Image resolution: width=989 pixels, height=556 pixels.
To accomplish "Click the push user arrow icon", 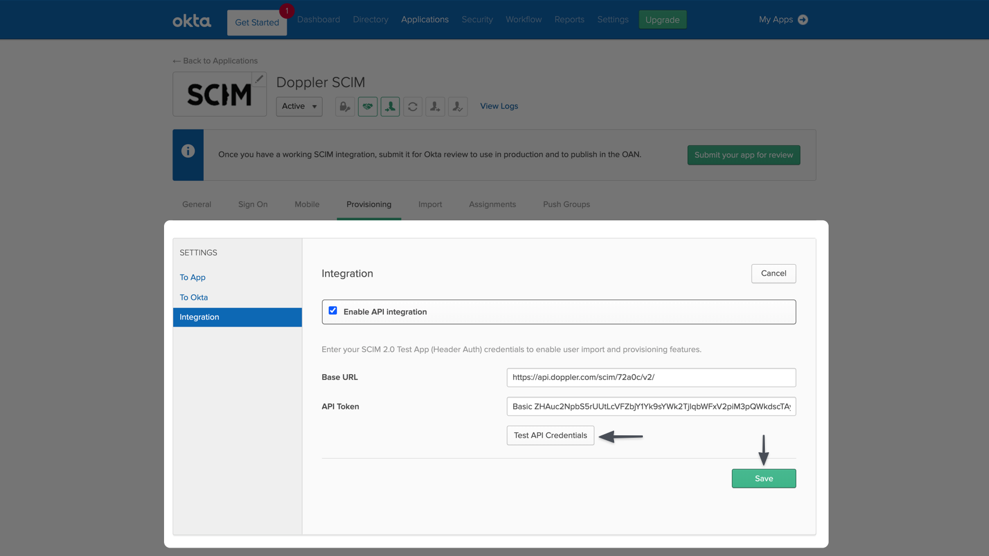I will [x=435, y=107].
